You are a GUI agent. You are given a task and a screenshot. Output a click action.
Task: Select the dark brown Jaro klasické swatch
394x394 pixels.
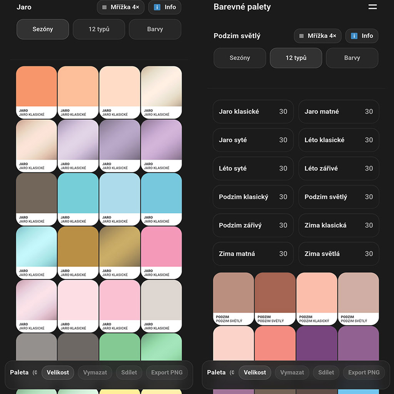point(37,194)
